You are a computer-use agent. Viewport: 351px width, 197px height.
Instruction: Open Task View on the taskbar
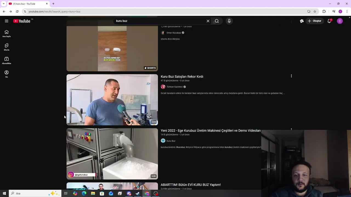66,193
